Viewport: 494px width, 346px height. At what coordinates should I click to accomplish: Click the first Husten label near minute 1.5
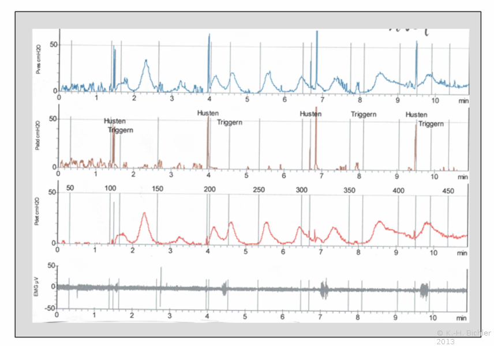pyautogui.click(x=115, y=121)
